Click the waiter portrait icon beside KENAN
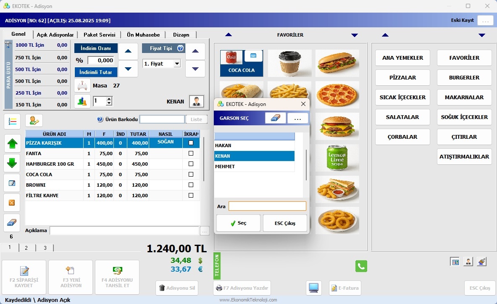 tap(197, 101)
